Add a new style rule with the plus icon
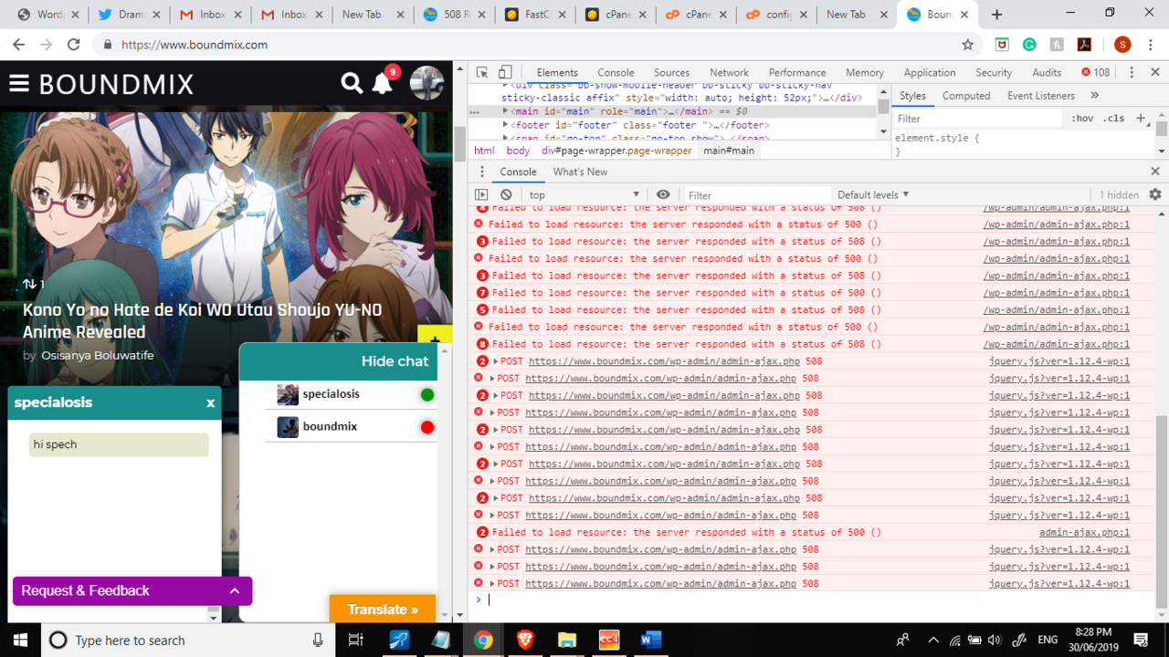 [1140, 118]
